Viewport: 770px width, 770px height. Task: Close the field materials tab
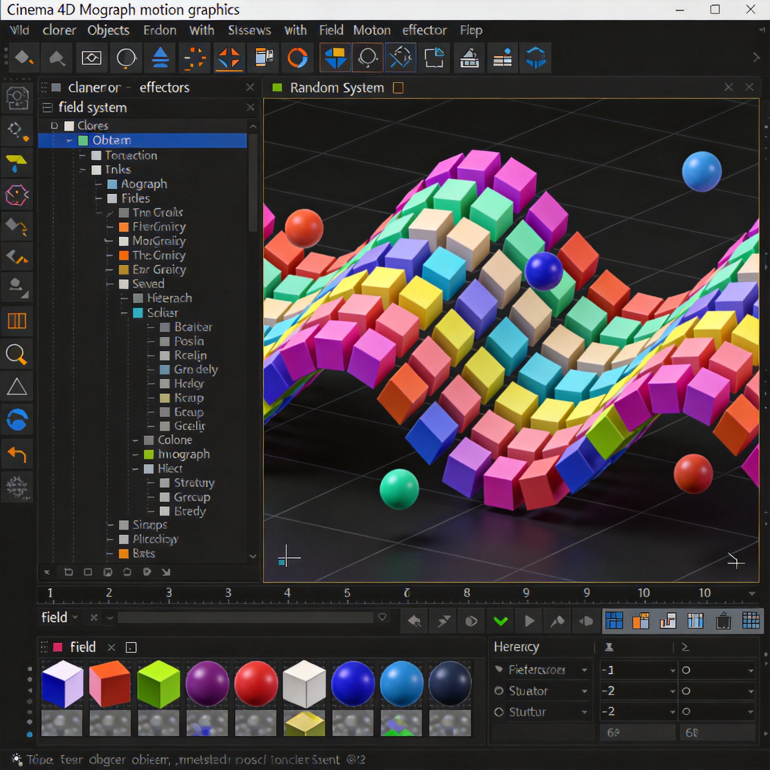tap(111, 648)
